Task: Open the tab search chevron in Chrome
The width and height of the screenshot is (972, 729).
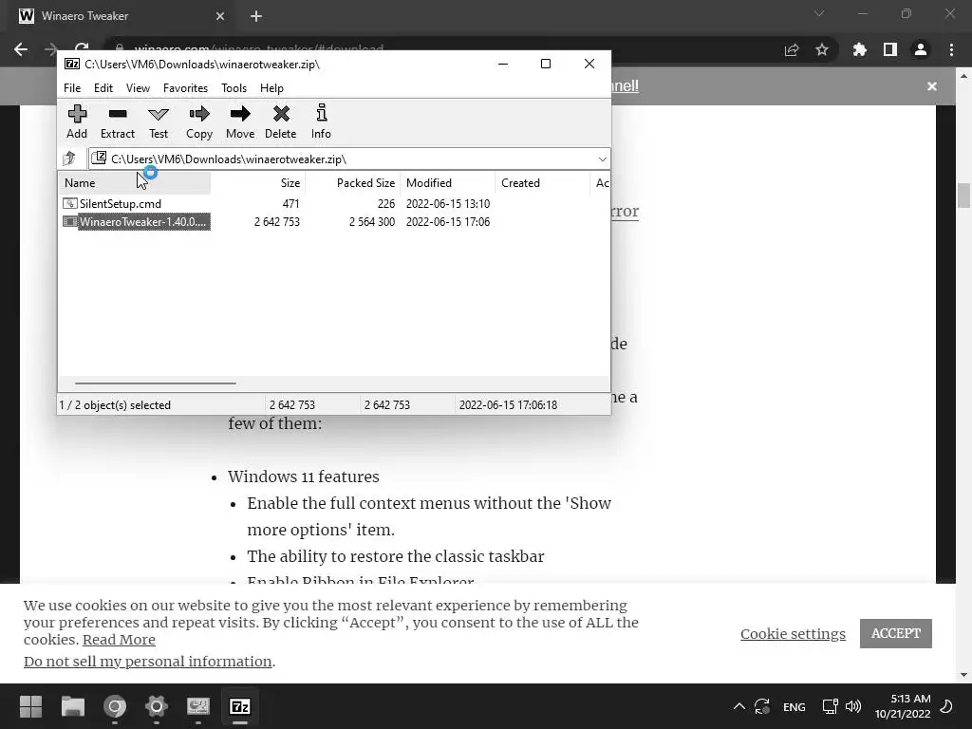Action: [x=819, y=13]
